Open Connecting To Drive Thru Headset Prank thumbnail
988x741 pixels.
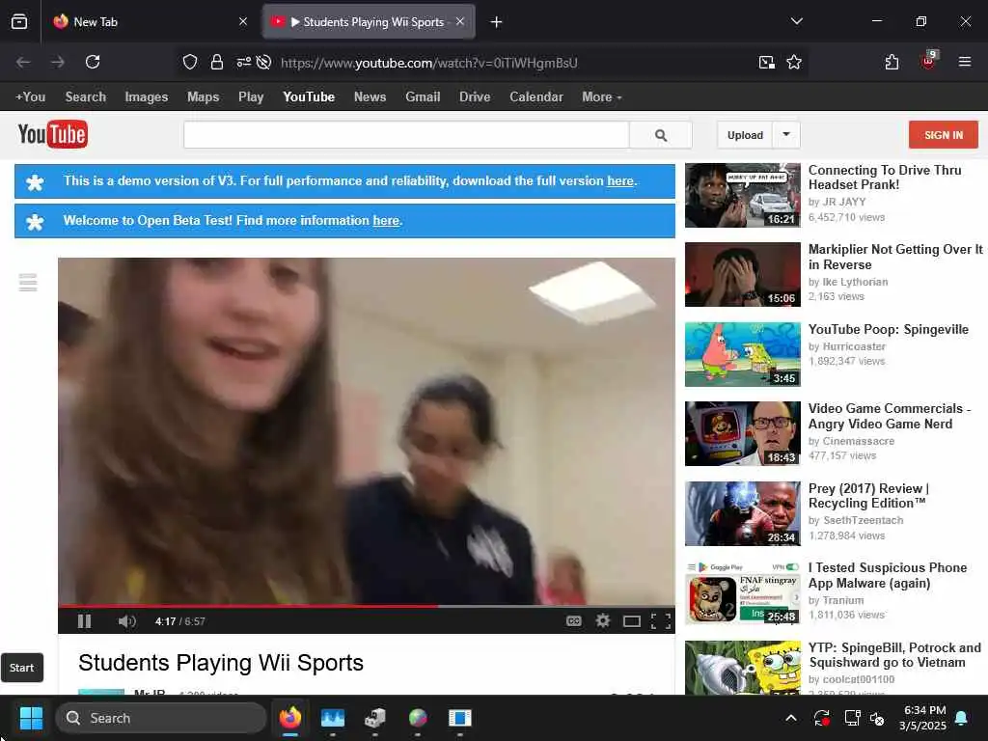point(743,195)
